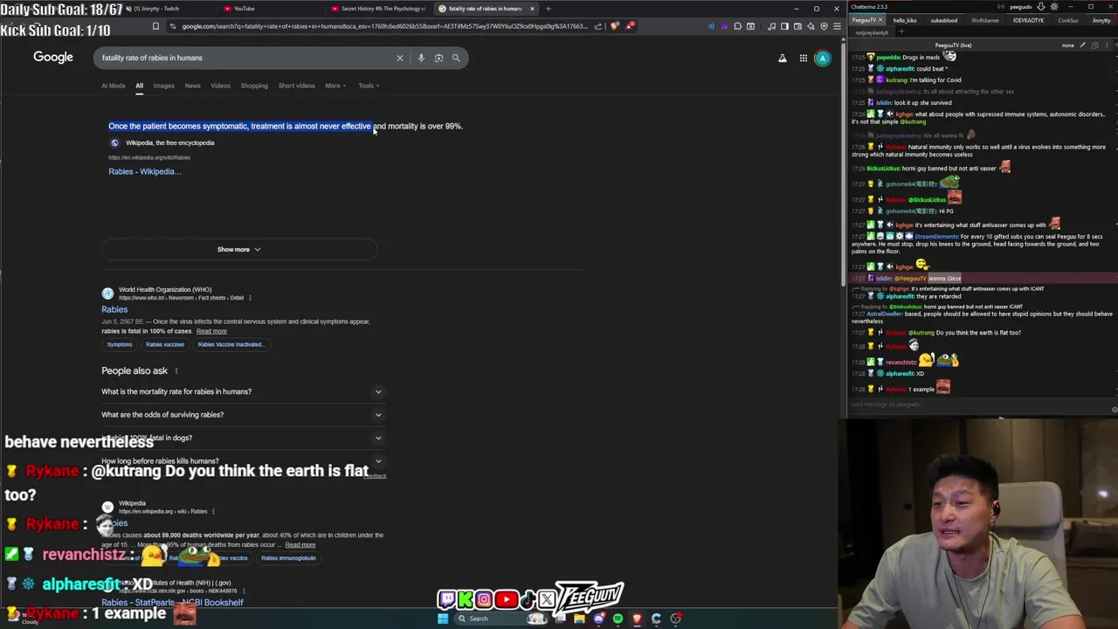The image size is (1118, 629).
Task: Switch to Shopping search tab
Action: pyautogui.click(x=254, y=86)
